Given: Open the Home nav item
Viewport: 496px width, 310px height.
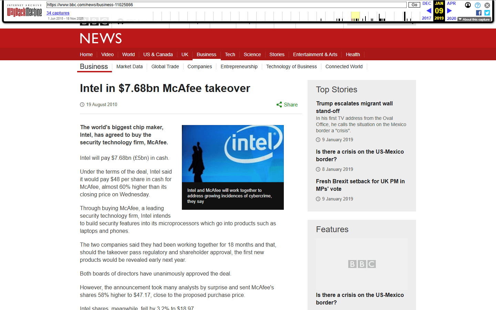Looking at the screenshot, I should point(86,54).
